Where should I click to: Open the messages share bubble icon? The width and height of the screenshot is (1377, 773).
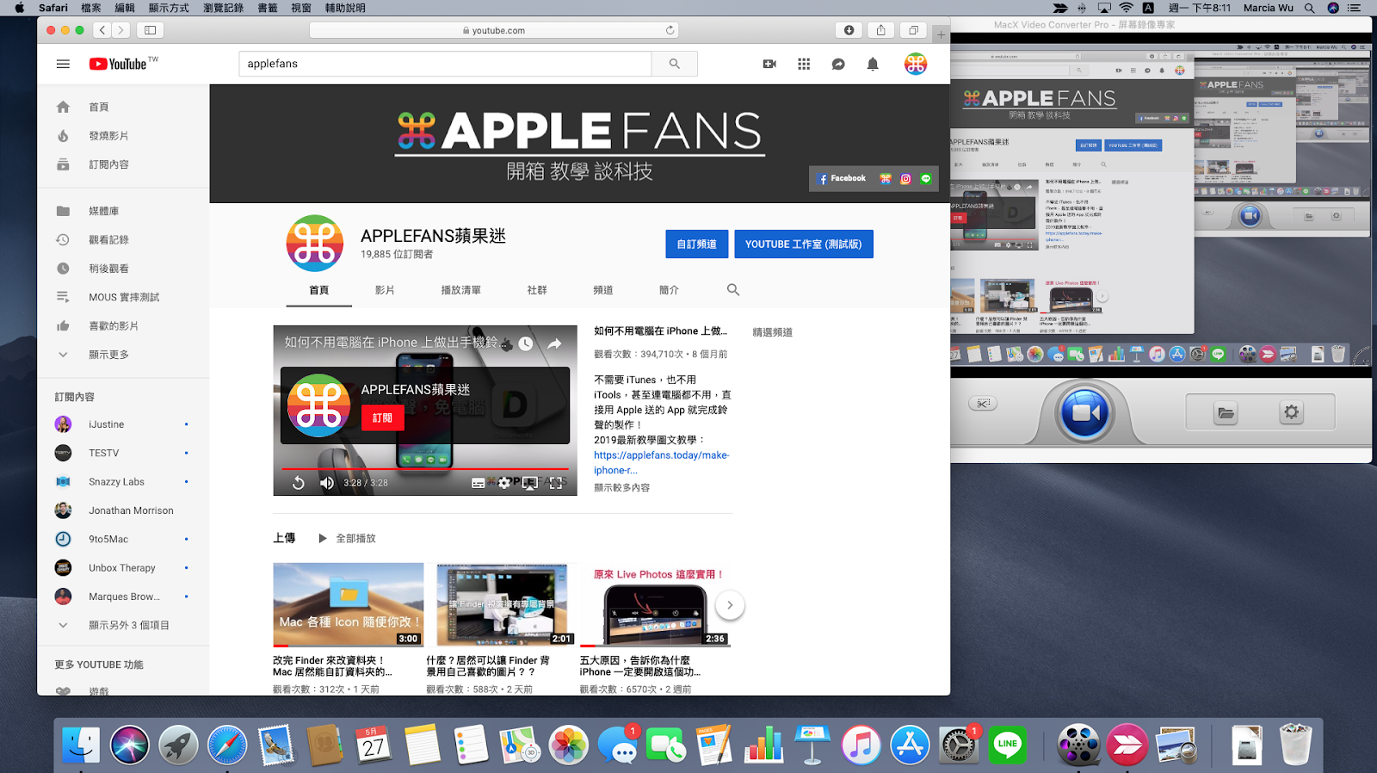(838, 64)
